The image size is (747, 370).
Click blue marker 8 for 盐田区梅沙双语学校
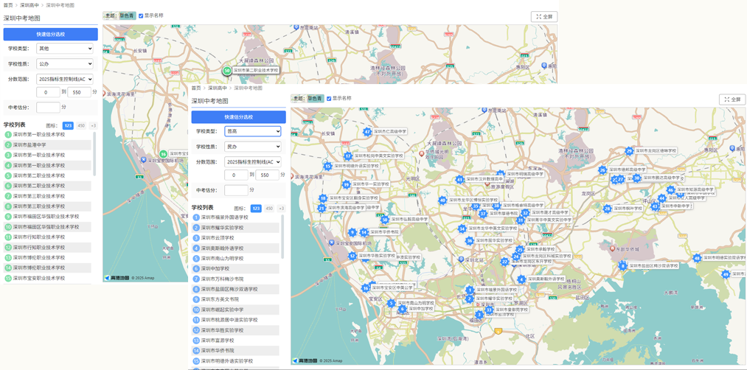623,266
